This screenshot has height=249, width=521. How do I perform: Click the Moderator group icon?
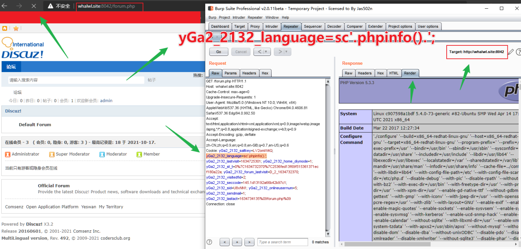pos(102,154)
